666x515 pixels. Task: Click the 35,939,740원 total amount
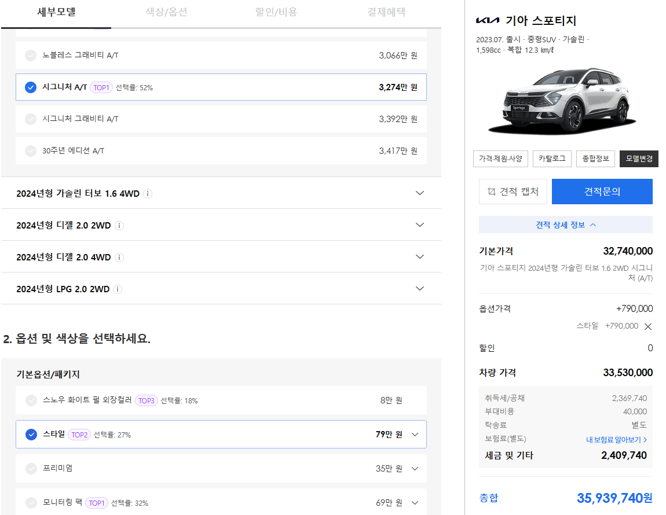coord(614,498)
